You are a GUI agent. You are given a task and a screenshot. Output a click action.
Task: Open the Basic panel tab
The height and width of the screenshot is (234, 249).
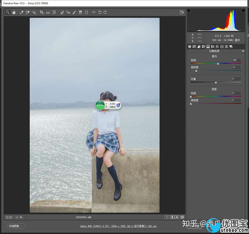(x=190, y=46)
